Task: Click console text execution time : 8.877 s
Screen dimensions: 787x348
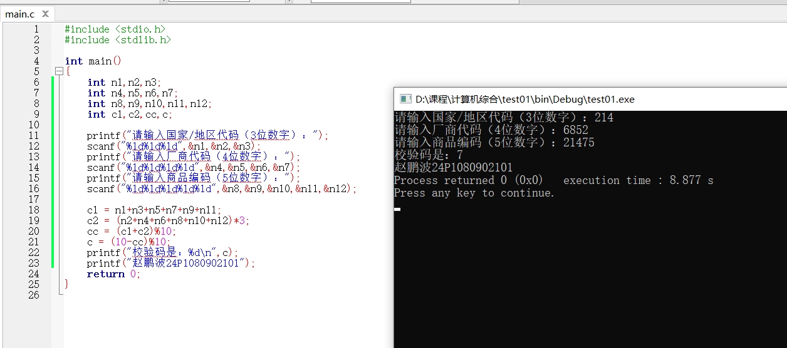Action: click(x=638, y=180)
